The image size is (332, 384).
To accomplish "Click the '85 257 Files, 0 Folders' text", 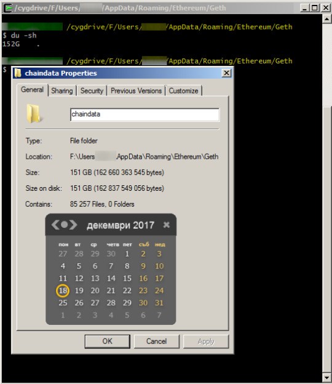I will point(102,204).
